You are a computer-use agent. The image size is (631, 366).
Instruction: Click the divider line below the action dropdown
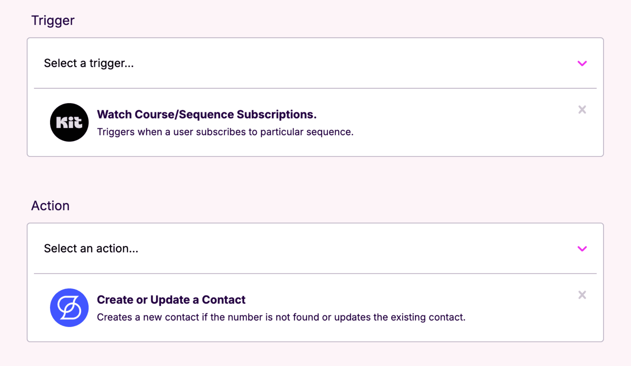315,274
